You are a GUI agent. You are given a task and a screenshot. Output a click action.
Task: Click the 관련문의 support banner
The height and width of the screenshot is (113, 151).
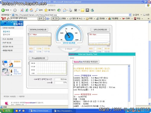[12, 64]
